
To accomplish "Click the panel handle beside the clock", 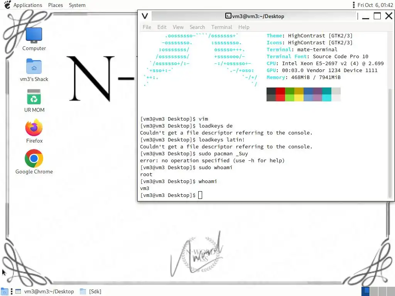I will 354,5.
